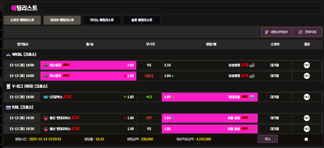Switch to 스포츠 배팅리스트 tab
Image resolution: width=324 pixels, height=148 pixels.
click(22, 20)
